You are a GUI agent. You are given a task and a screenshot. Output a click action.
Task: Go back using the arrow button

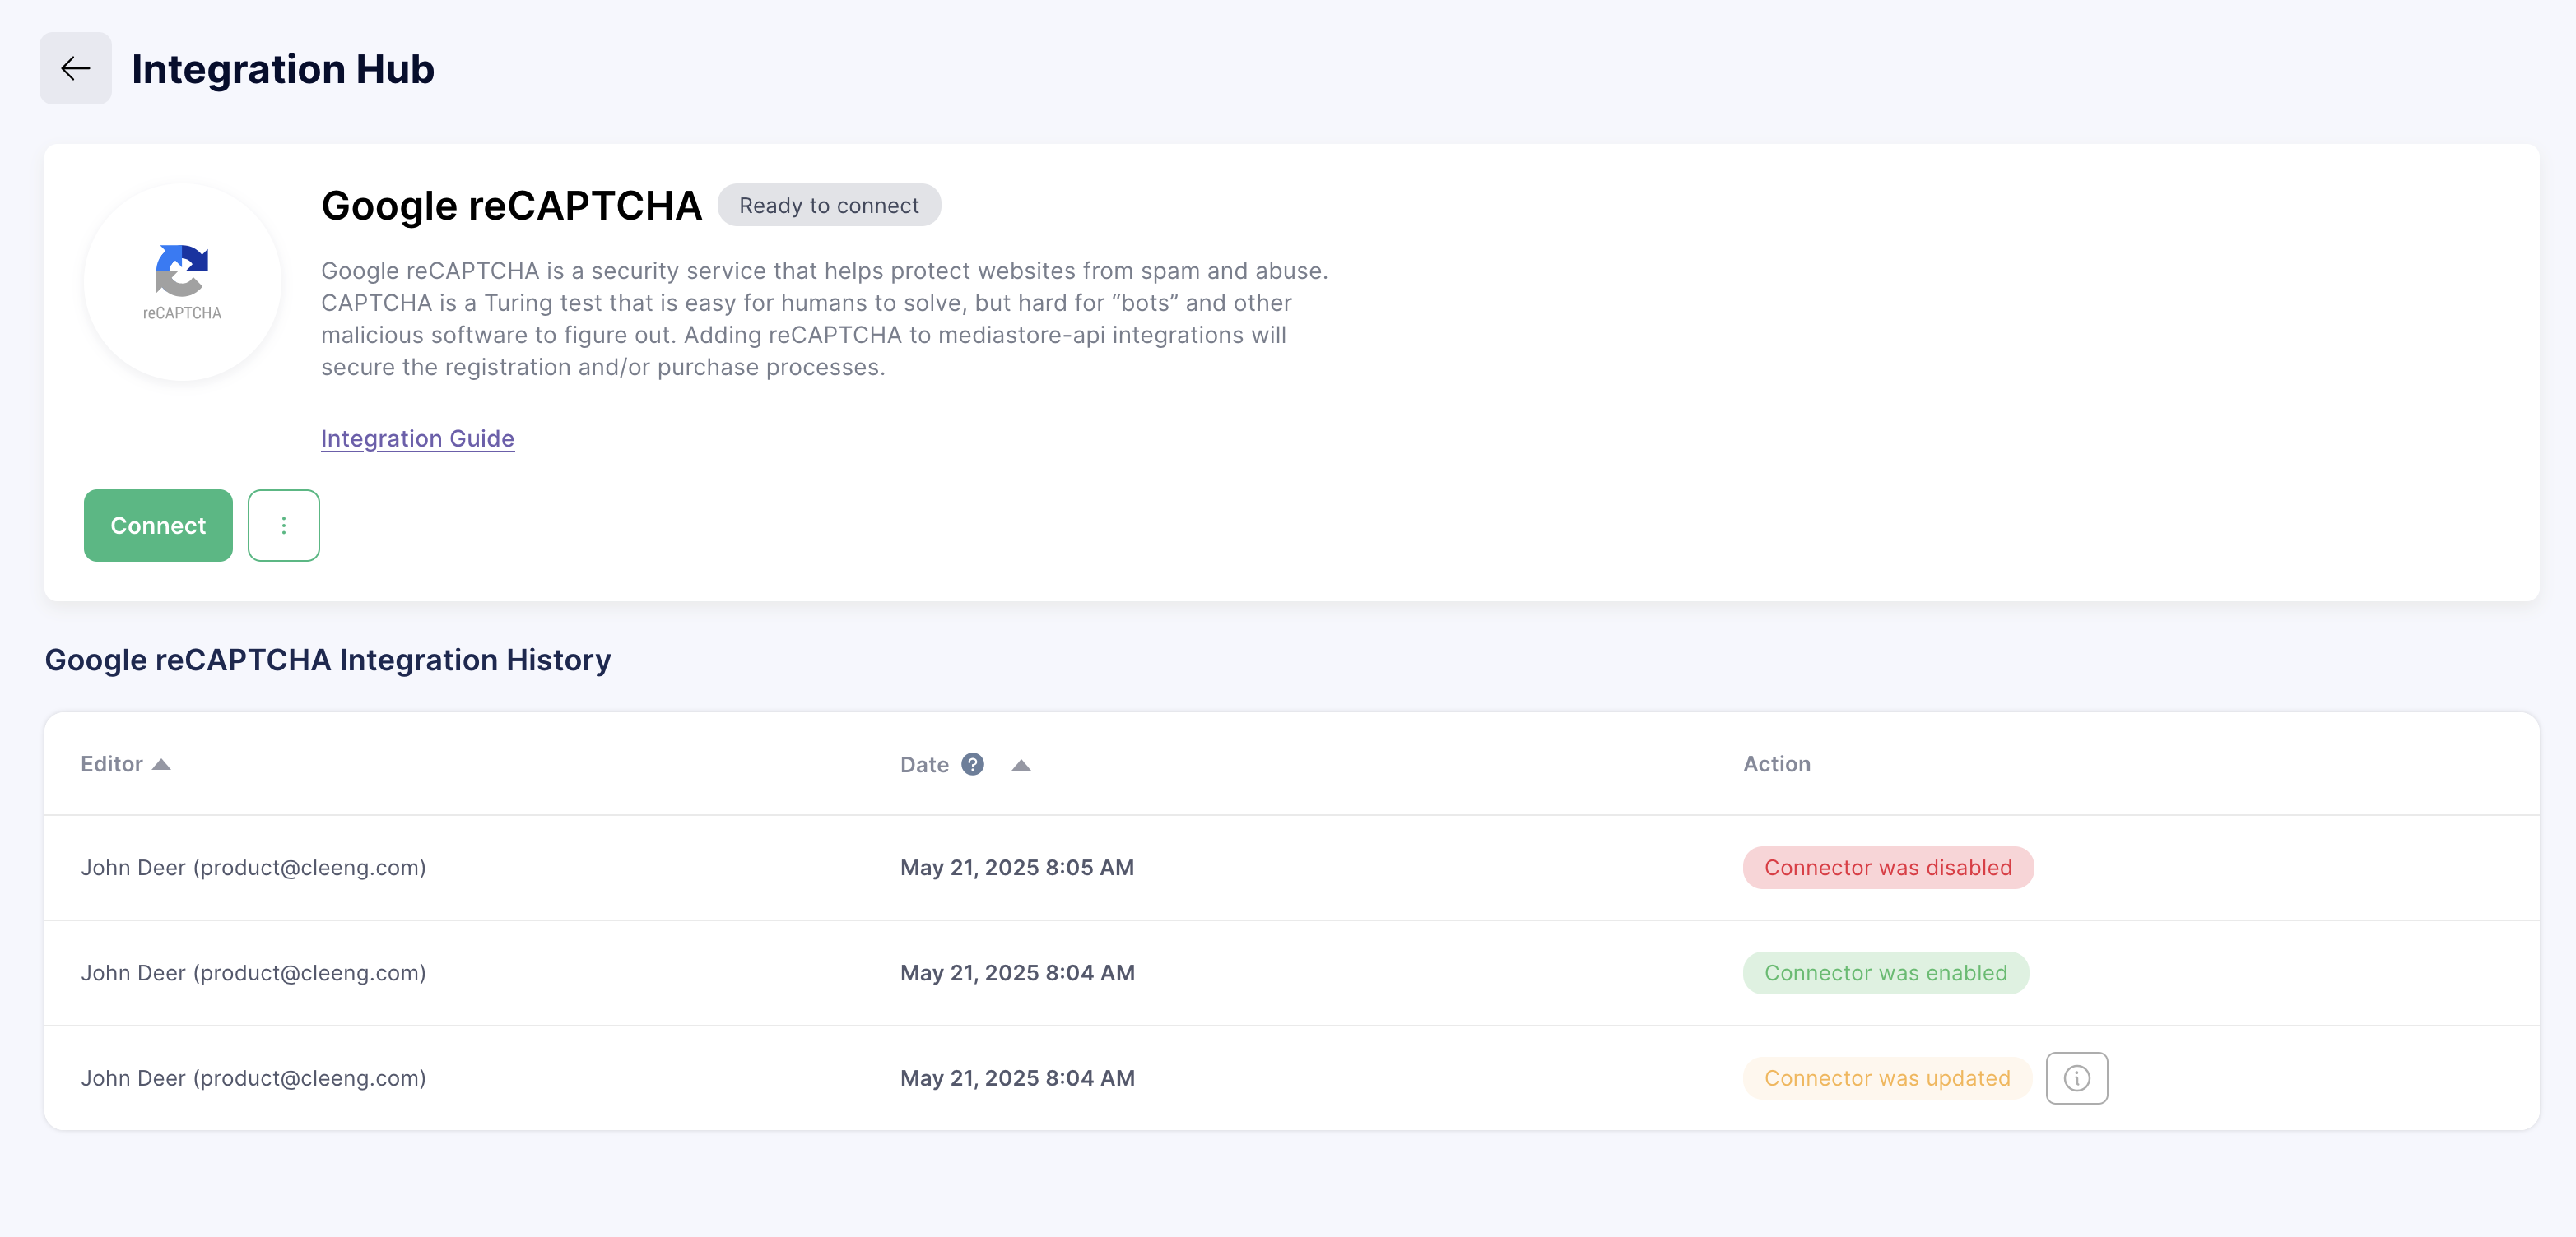click(75, 68)
